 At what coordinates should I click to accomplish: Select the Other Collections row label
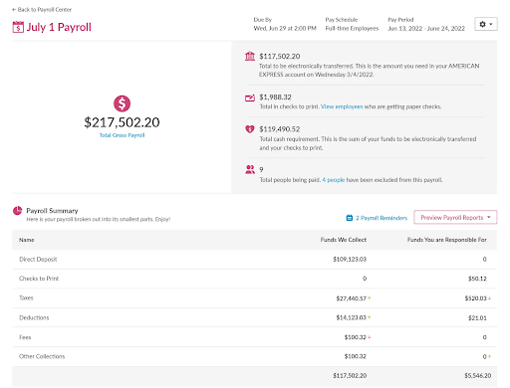click(42, 356)
